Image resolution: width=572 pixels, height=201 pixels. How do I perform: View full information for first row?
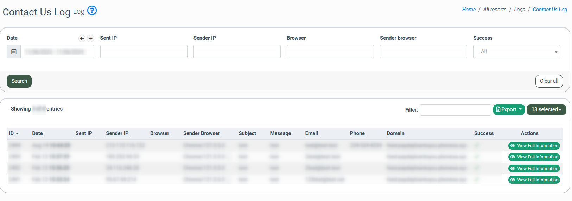point(534,146)
